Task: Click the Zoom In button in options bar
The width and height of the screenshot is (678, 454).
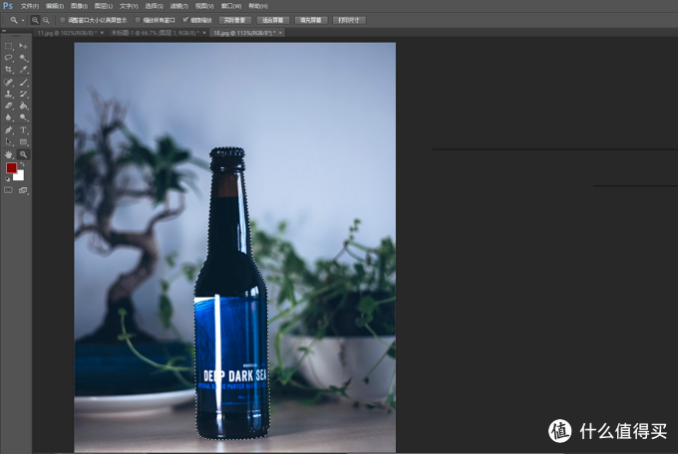Action: pos(35,20)
